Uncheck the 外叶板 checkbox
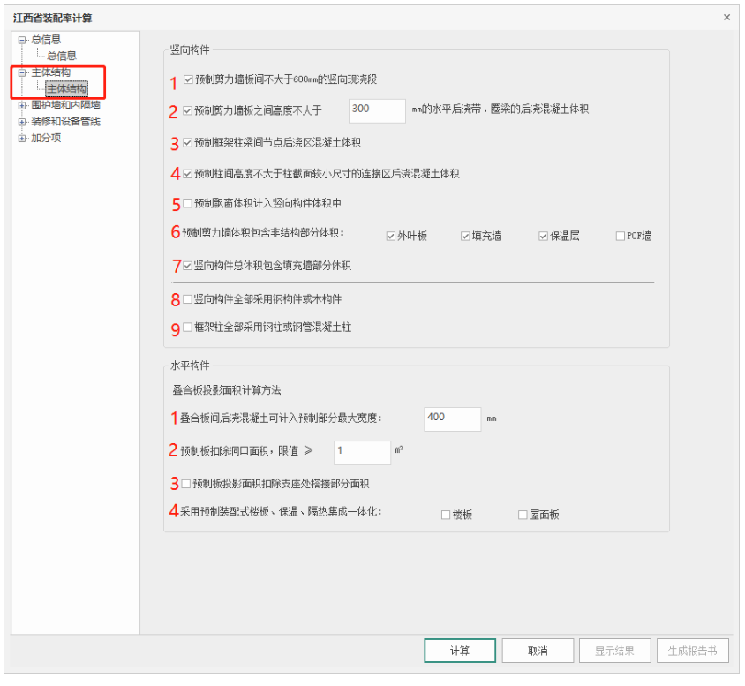This screenshot has width=745, height=686. [391, 237]
